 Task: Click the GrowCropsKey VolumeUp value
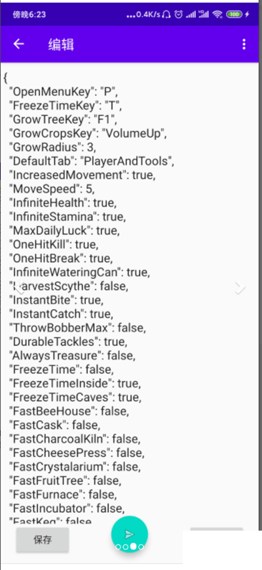134,134
